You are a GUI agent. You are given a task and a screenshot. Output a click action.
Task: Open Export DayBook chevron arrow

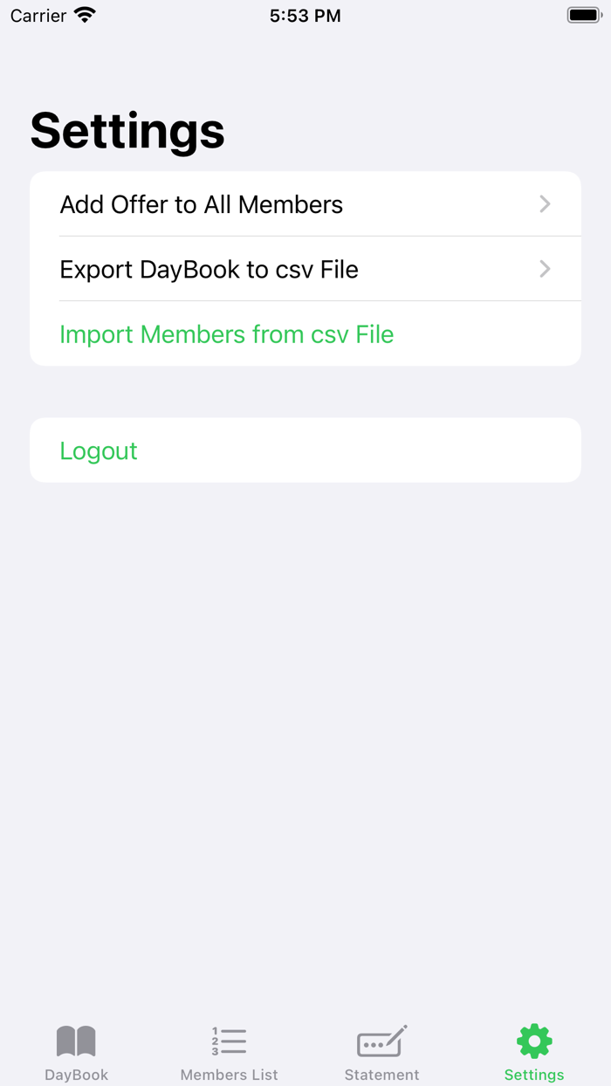[x=545, y=269]
